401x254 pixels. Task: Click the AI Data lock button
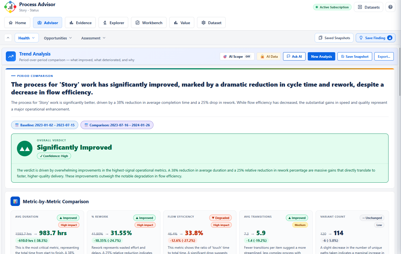(269, 56)
